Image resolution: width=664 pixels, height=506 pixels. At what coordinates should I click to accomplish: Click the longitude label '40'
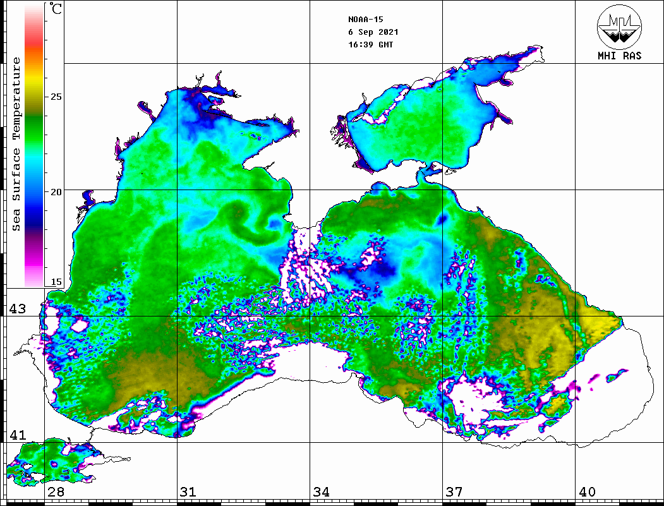[x=587, y=491]
